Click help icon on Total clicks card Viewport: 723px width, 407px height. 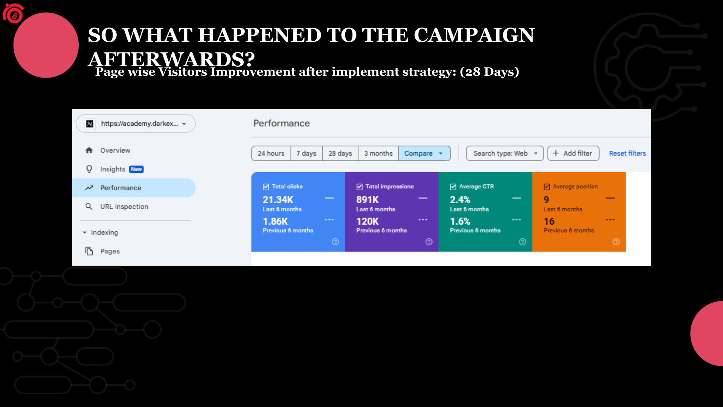335,242
